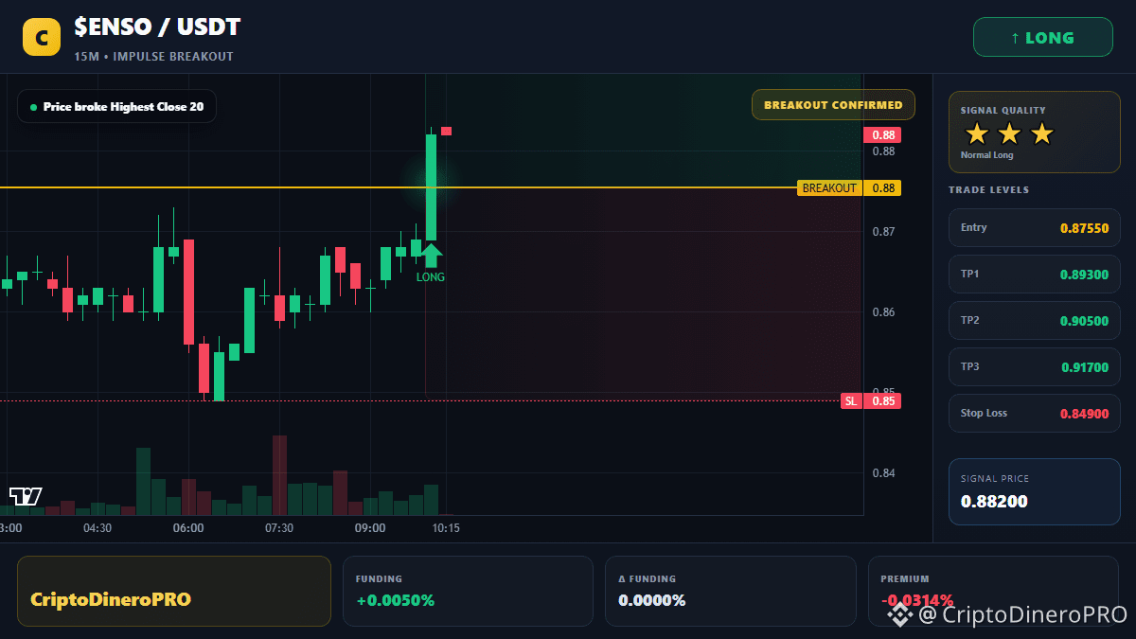Select the TP2 0.90500 level row

pos(1035,320)
